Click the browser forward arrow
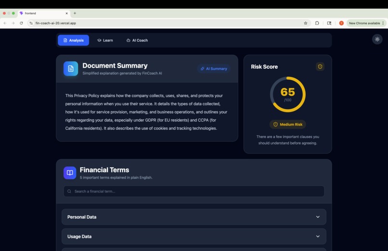The width and height of the screenshot is (388, 251). point(13,23)
